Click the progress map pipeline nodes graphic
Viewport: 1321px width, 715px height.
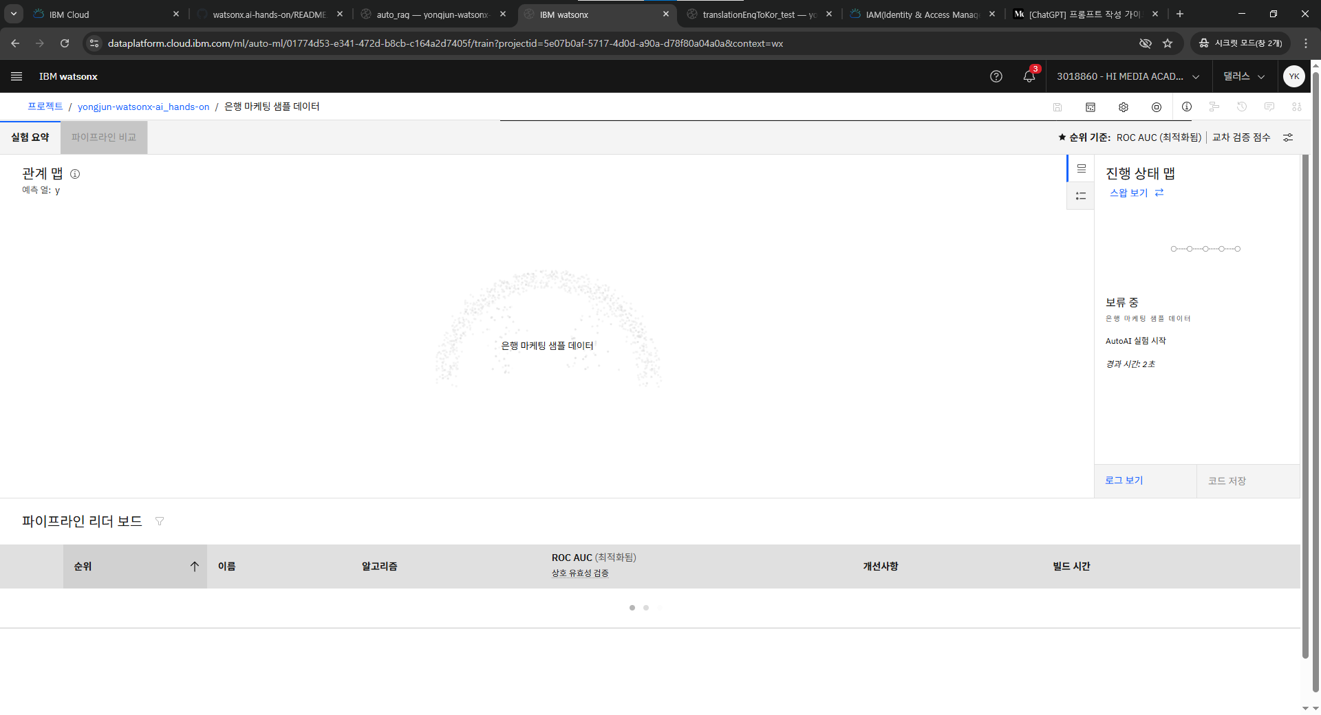pos(1205,249)
